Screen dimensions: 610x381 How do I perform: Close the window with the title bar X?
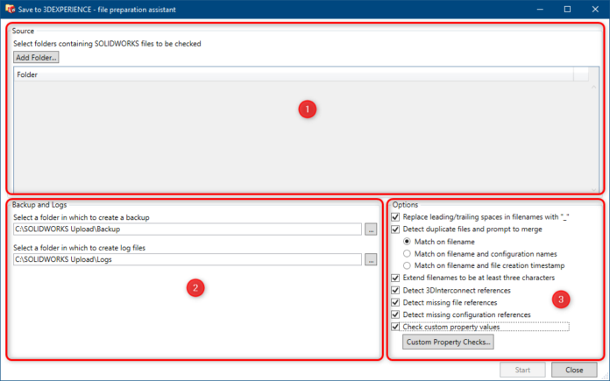pos(595,10)
